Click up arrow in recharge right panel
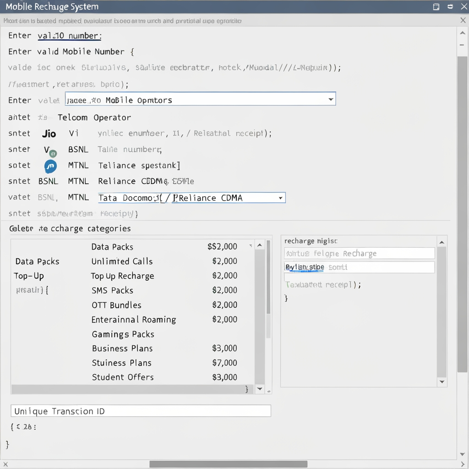The image size is (469, 469). [x=442, y=243]
